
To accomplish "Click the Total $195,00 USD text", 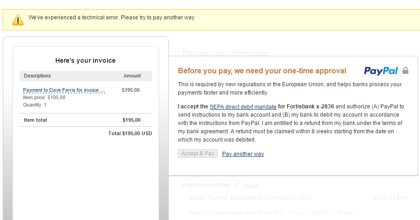I will [x=130, y=133].
